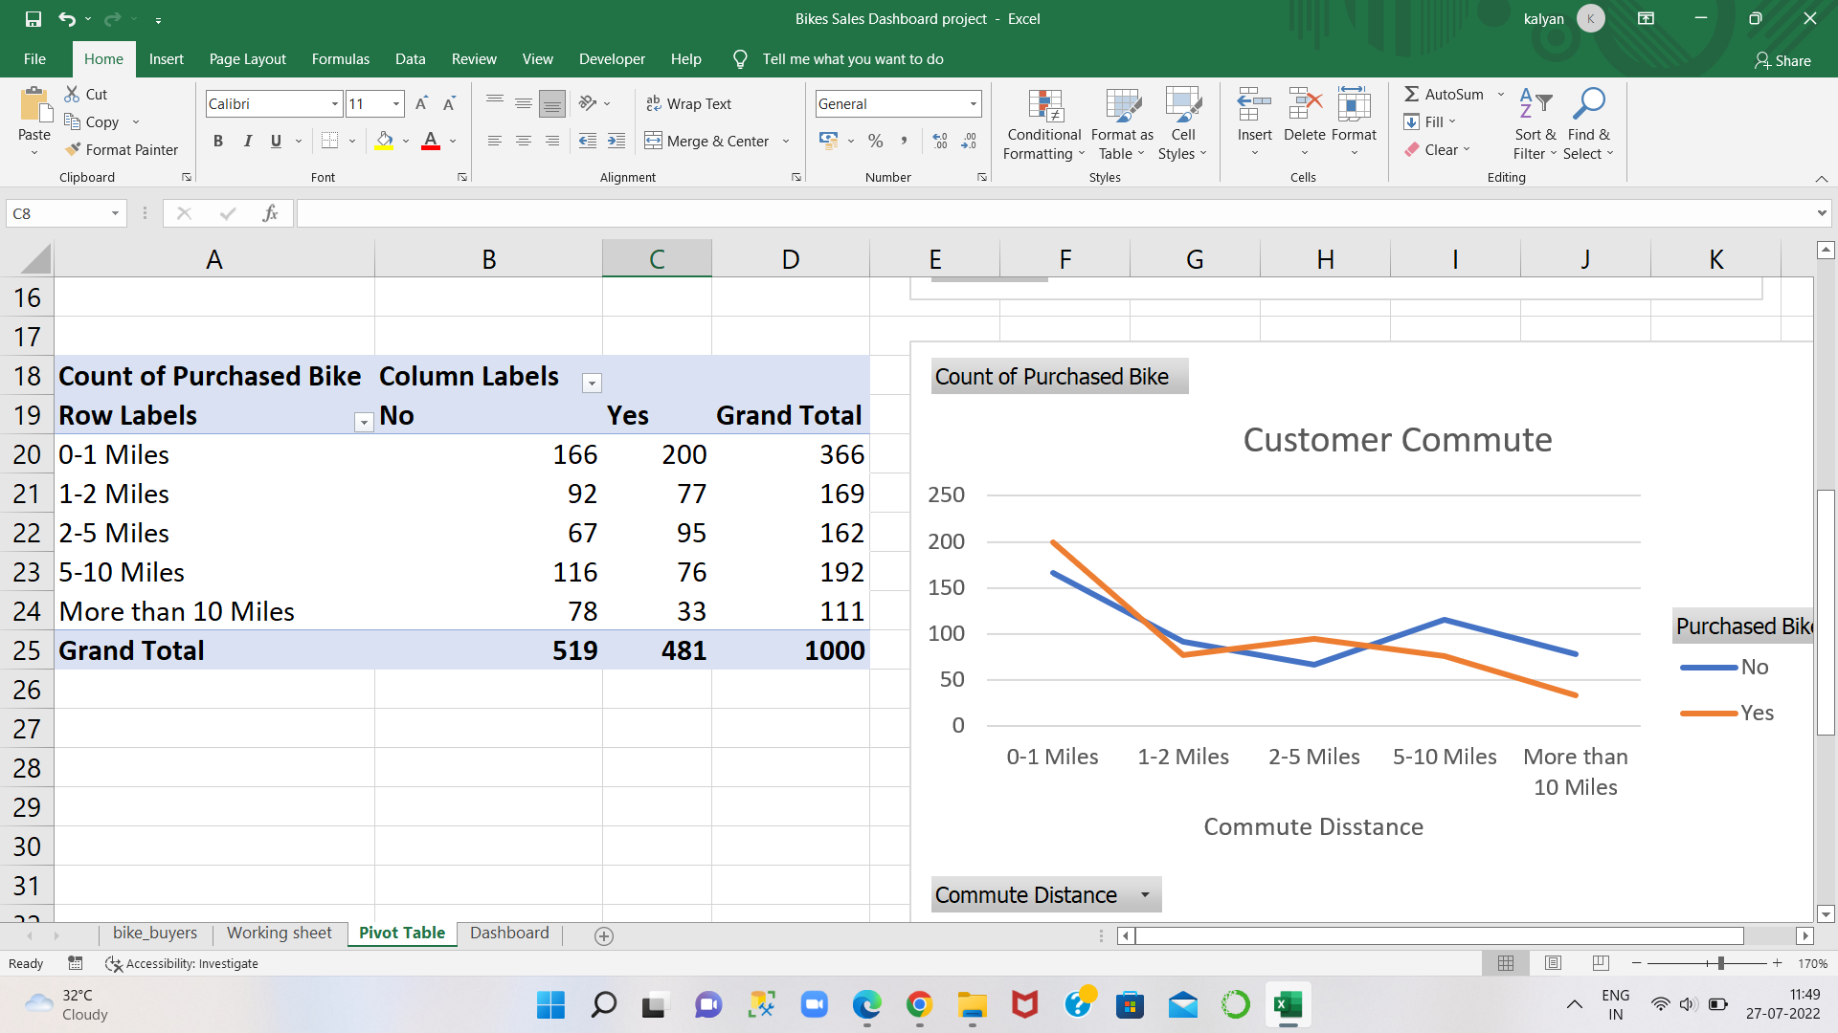Click the Increase Decimal icon
This screenshot has height=1033, width=1838.
tap(940, 140)
